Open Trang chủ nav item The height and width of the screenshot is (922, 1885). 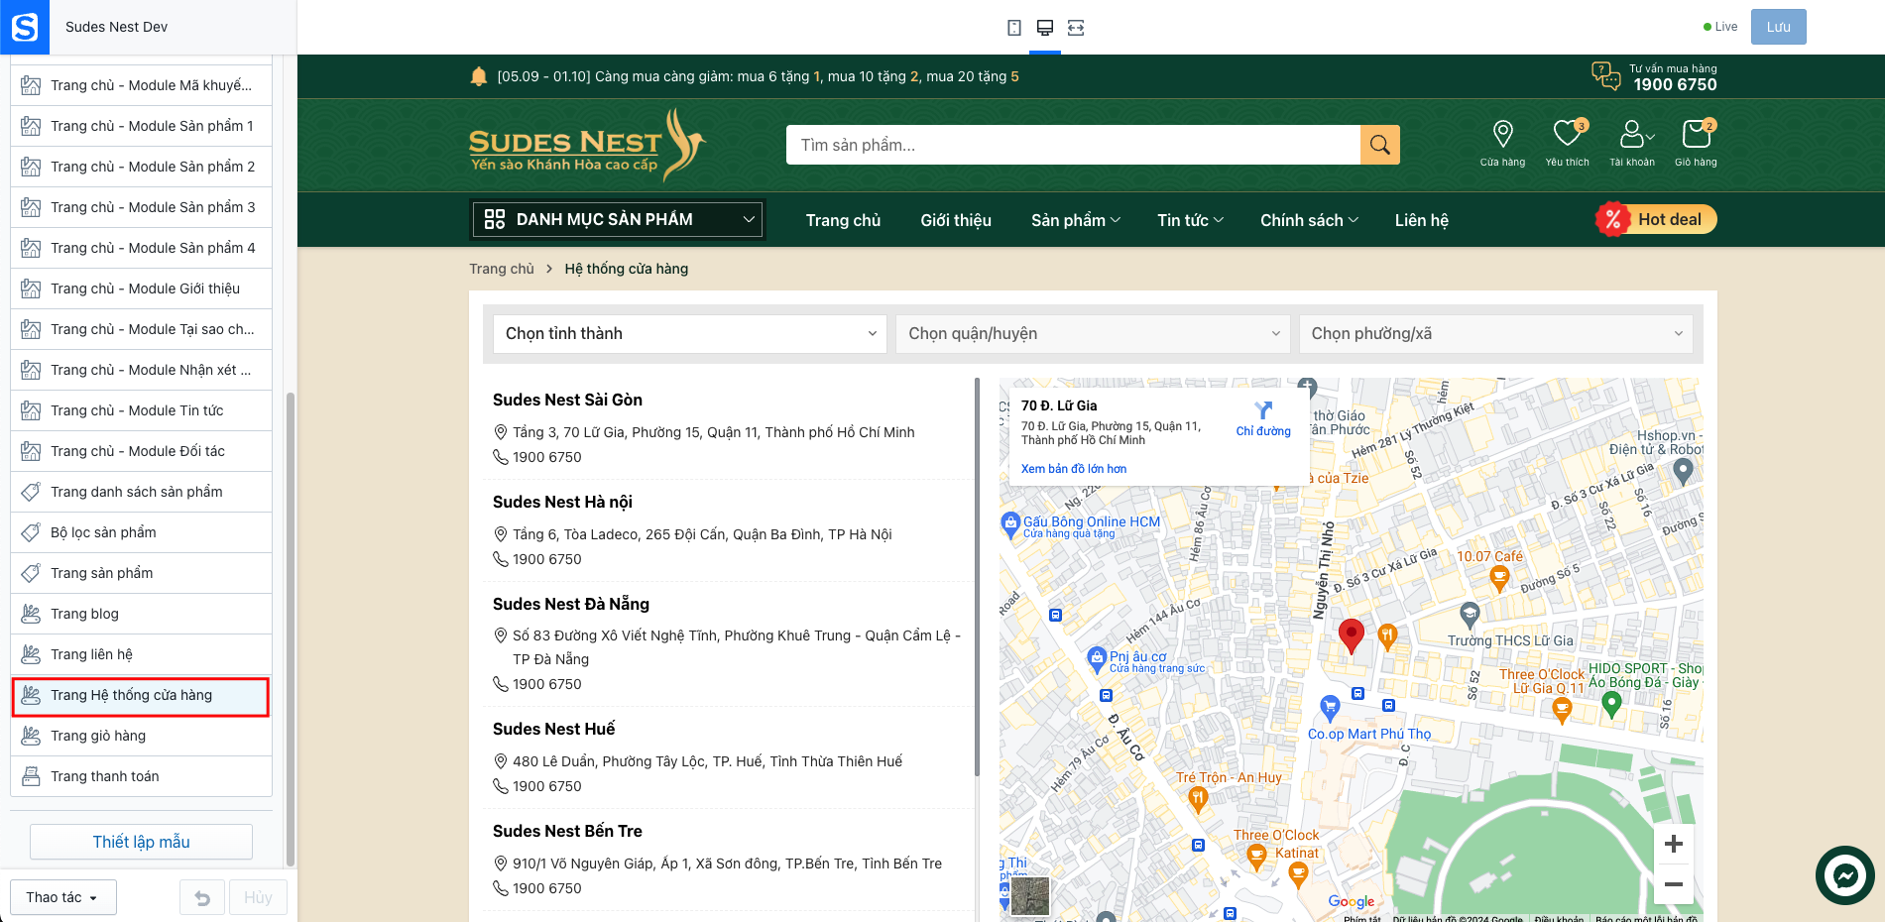pyautogui.click(x=843, y=220)
